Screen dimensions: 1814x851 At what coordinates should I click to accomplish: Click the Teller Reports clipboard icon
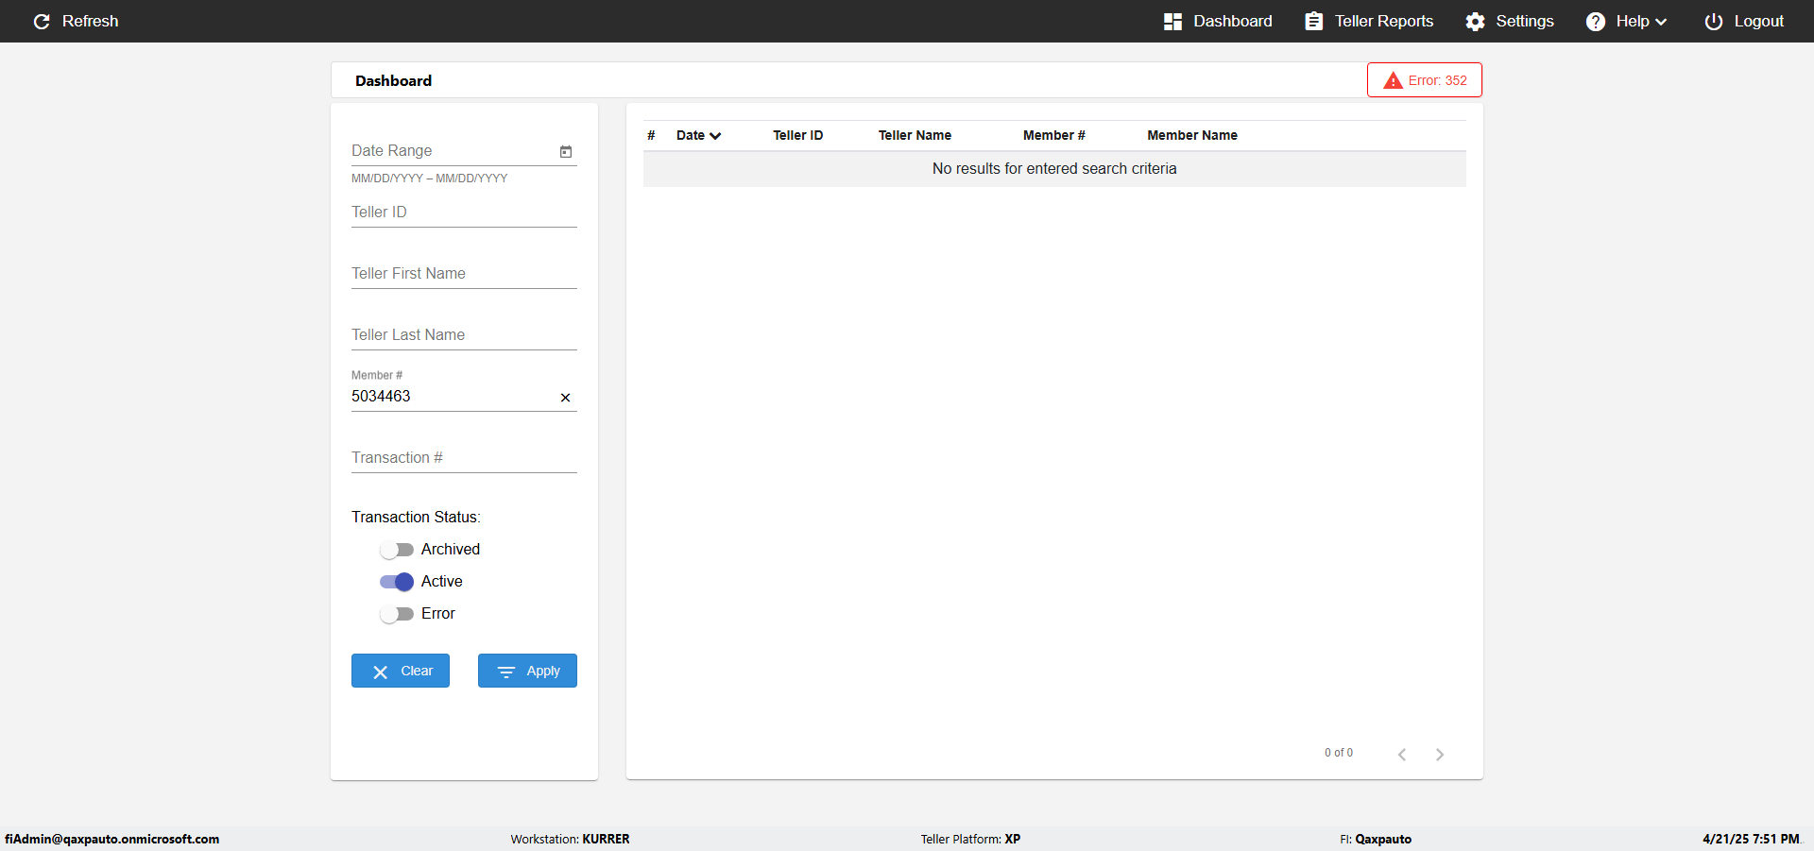(1313, 21)
